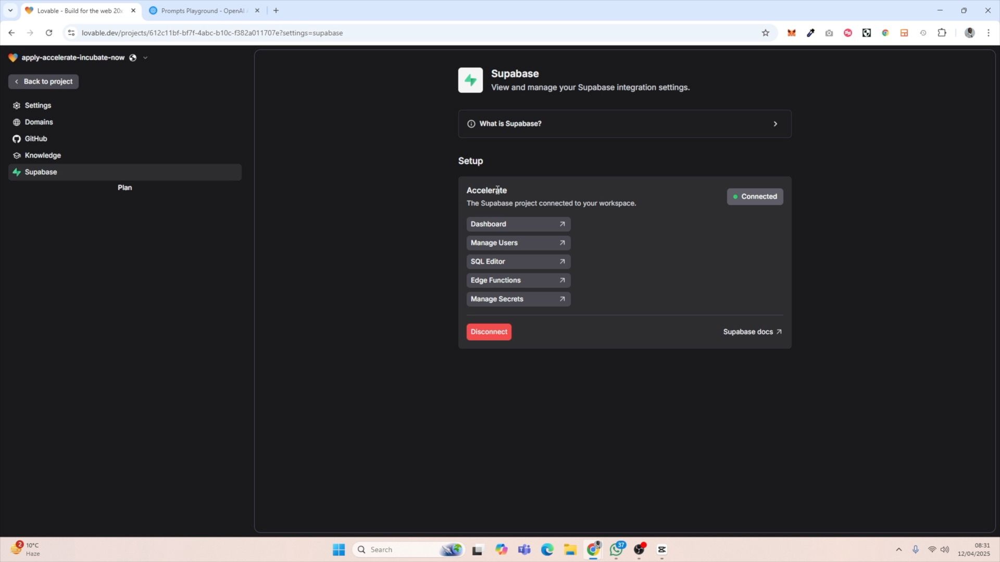Open the Supabase Dashboard link
1000x562 pixels.
[518, 224]
